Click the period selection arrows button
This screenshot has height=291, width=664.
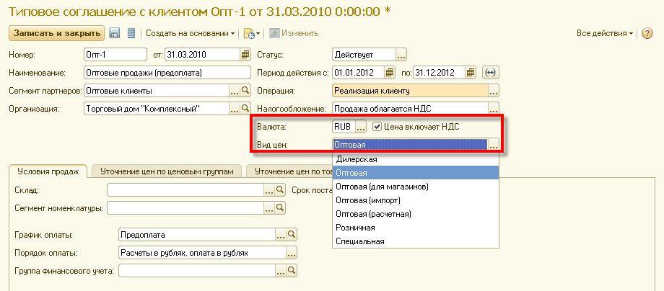(491, 73)
